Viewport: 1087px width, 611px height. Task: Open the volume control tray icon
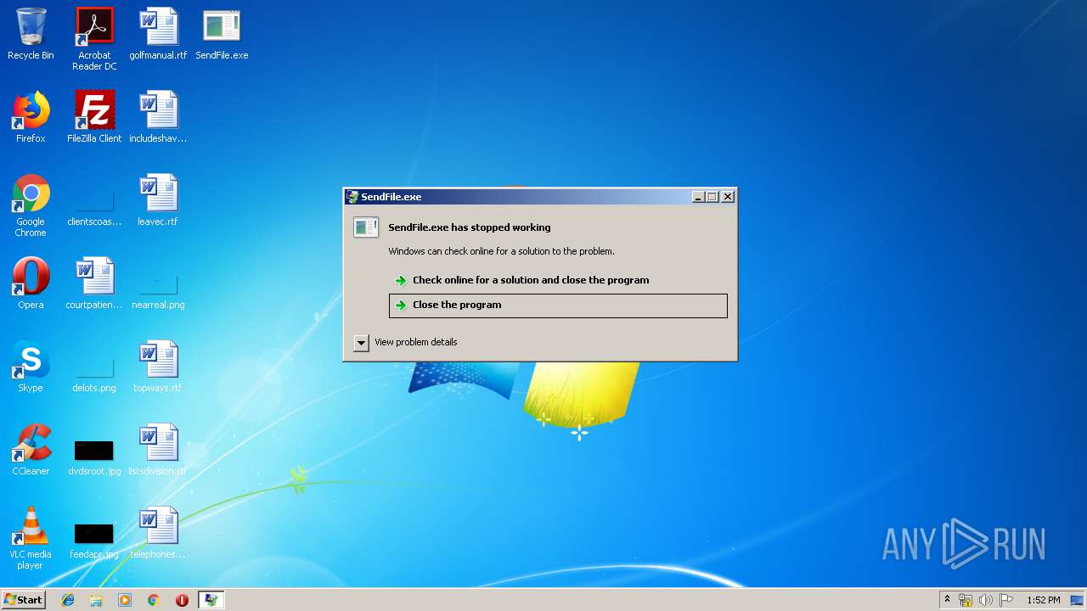986,600
